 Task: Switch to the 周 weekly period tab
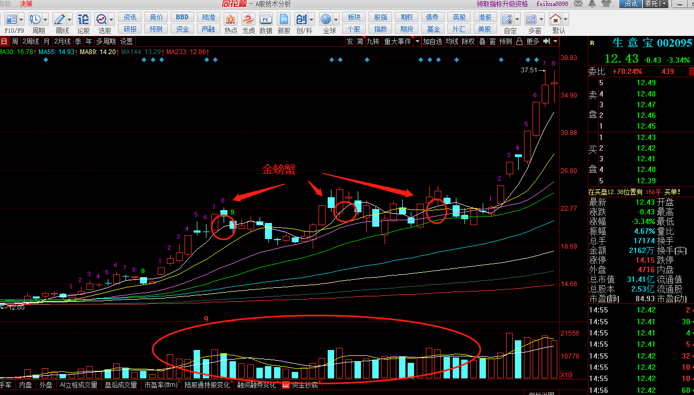[15, 41]
